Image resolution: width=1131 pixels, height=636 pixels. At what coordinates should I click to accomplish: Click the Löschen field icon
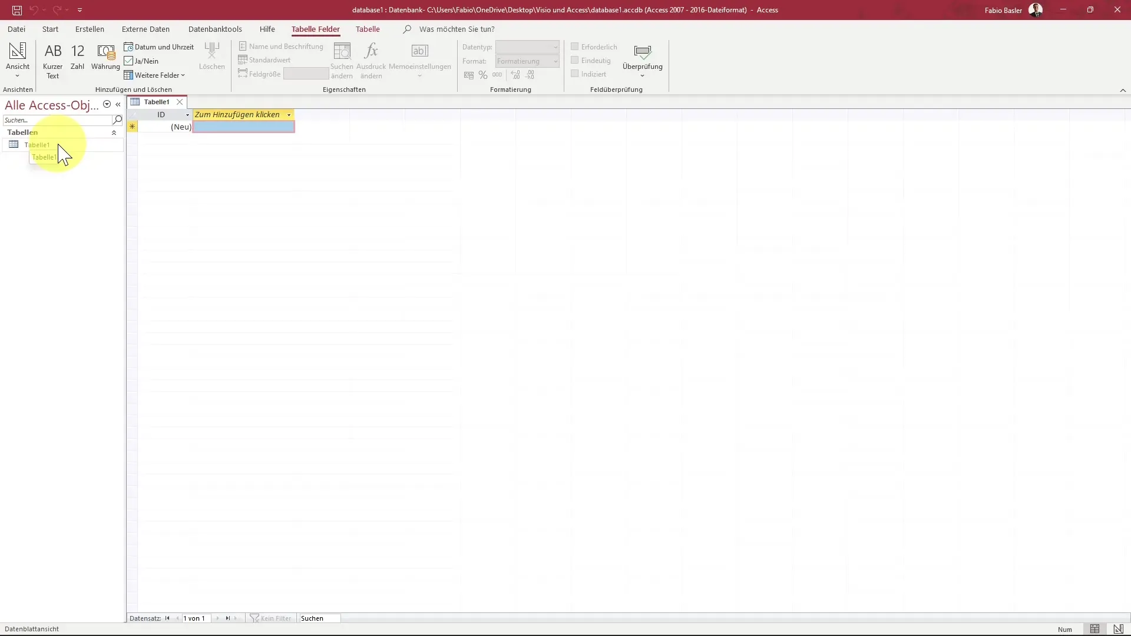click(x=212, y=57)
